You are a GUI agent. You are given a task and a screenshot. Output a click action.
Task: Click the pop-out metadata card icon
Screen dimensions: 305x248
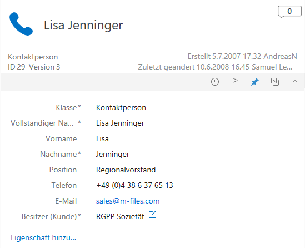(x=275, y=82)
